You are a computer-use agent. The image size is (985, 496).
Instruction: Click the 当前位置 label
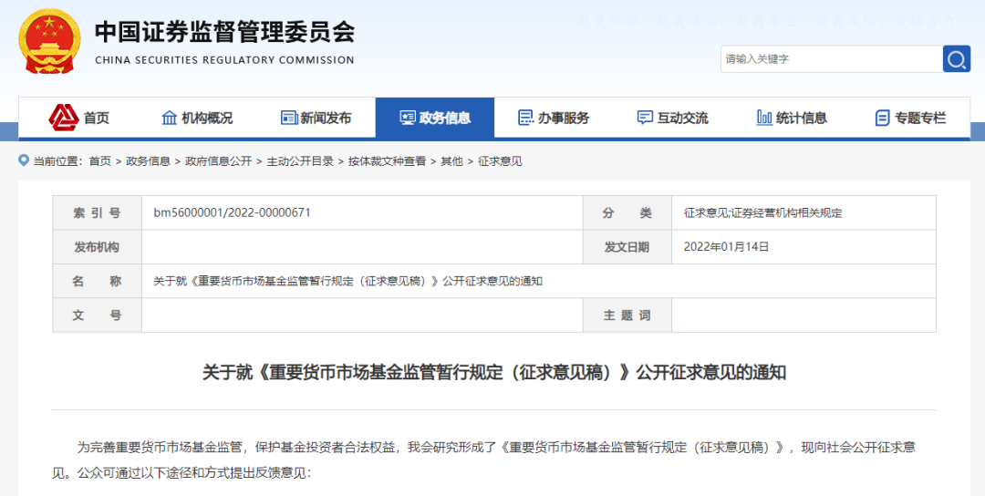[x=57, y=161]
